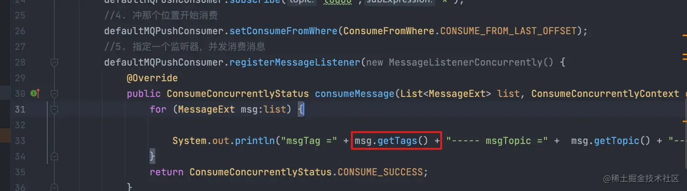Click the registerMessageListener method call
The height and width of the screenshot is (191, 687).
pyautogui.click(x=295, y=62)
